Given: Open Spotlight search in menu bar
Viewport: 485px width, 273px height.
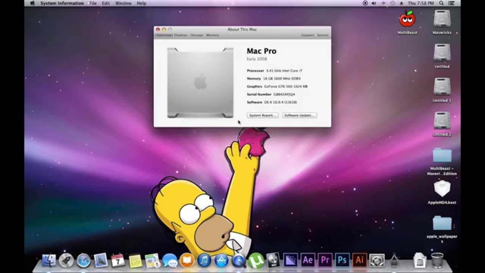Looking at the screenshot, I should point(441,3).
